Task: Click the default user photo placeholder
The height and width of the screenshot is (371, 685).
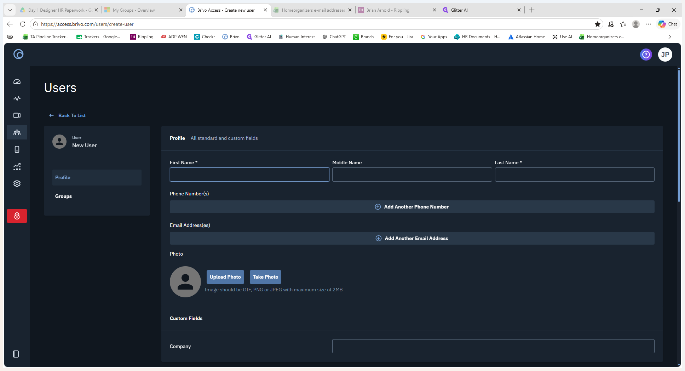Action: 185,282
